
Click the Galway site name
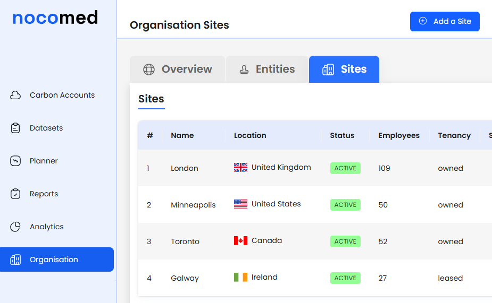coord(185,278)
